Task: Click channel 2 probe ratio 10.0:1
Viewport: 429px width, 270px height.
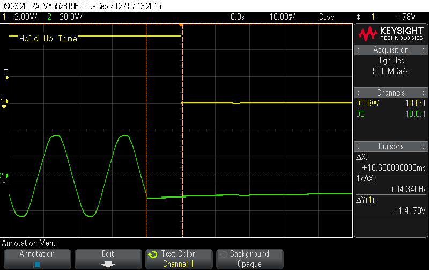Action: point(415,114)
